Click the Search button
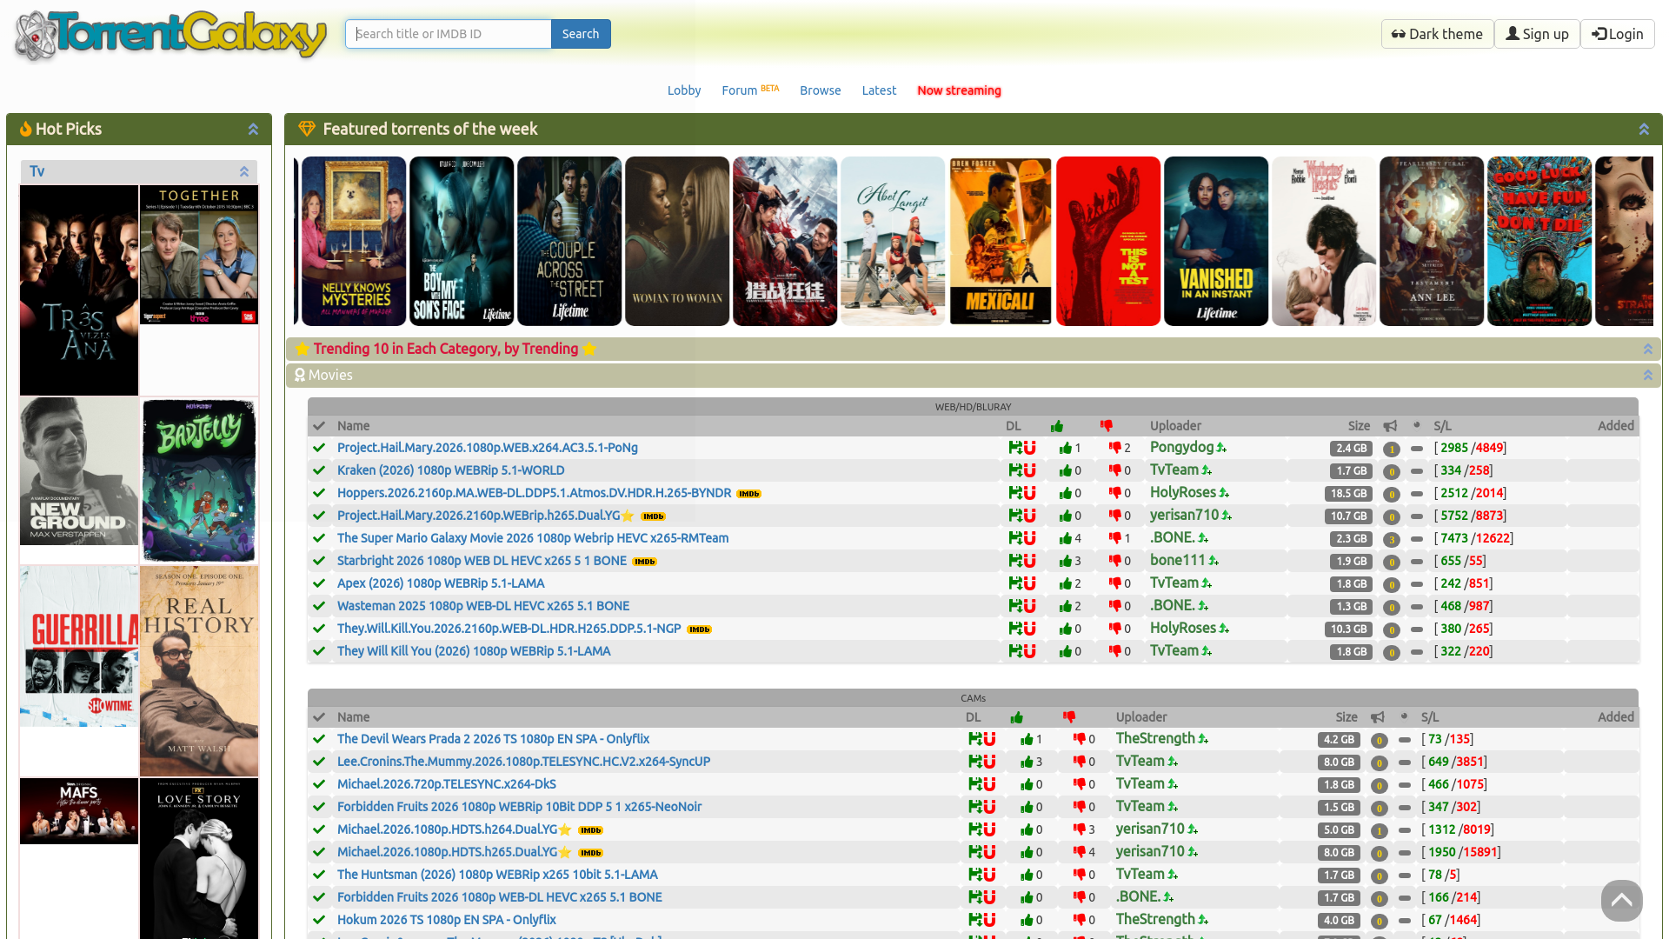The width and height of the screenshot is (1669, 939). (x=581, y=34)
